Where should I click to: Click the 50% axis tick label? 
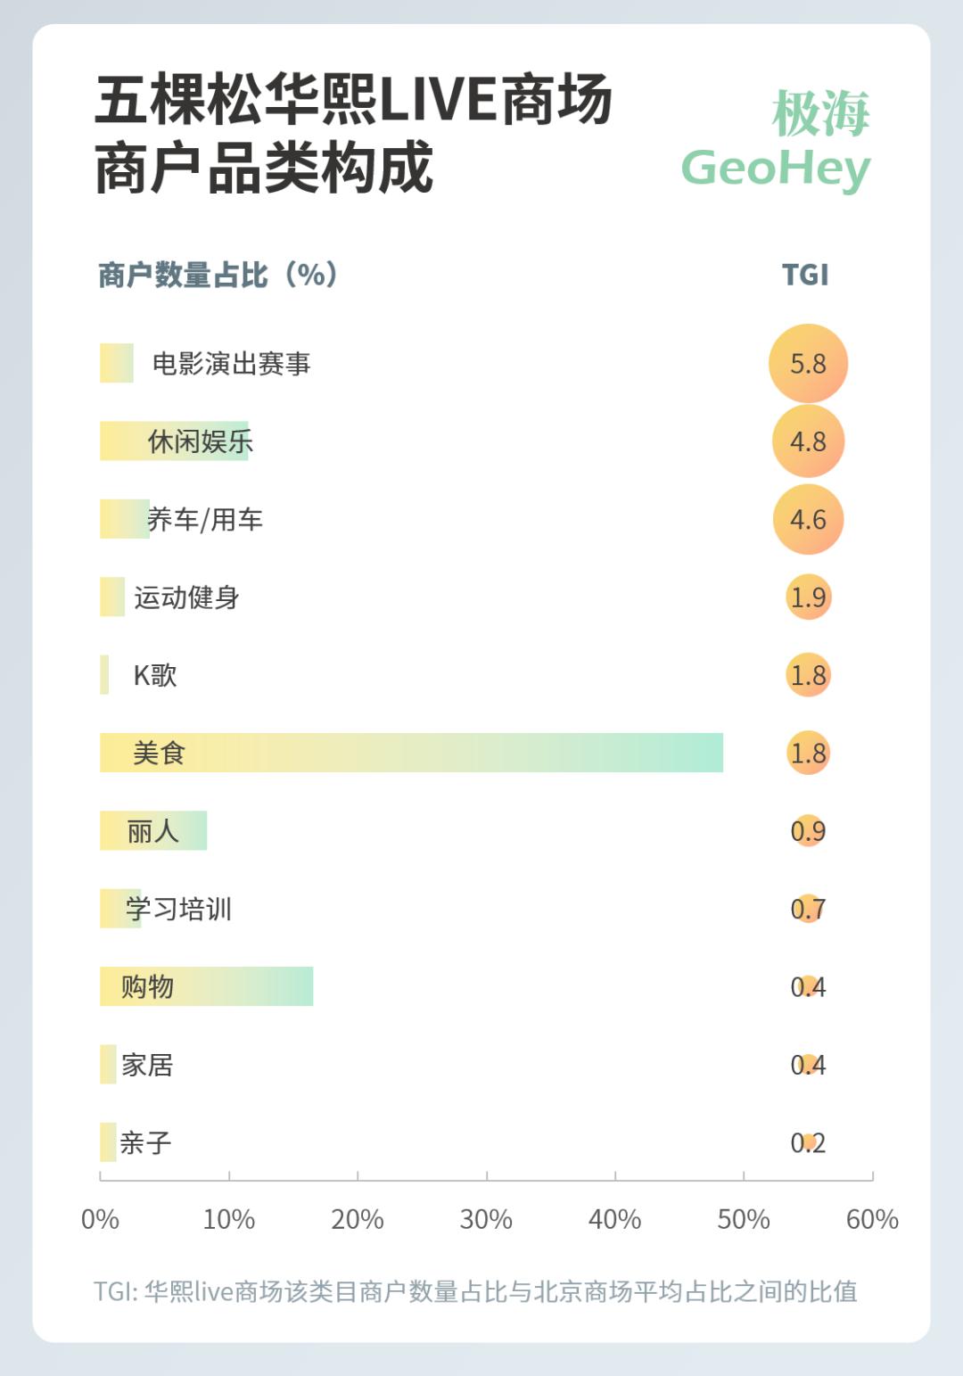[744, 1219]
